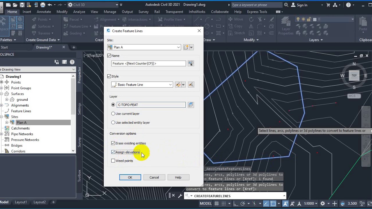Select Feature Lines in the Prospector tree
Viewport: 372px width, 209px height.
(x=21, y=111)
